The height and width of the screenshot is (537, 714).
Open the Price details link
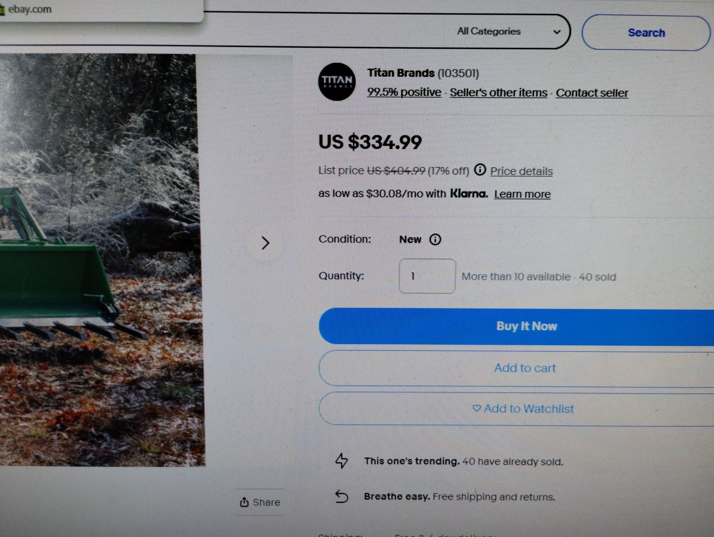tap(521, 171)
